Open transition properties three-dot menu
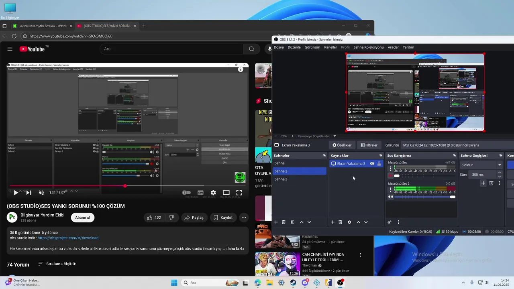Screen dimensions: 514x289 [499, 183]
